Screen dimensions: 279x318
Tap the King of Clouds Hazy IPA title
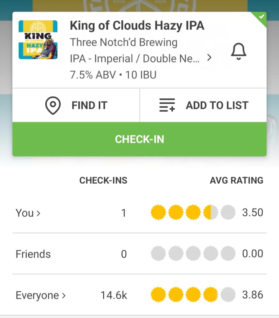(137, 26)
